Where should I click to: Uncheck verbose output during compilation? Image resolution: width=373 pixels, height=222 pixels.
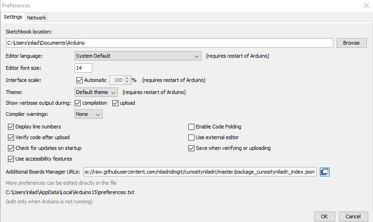[77, 103]
